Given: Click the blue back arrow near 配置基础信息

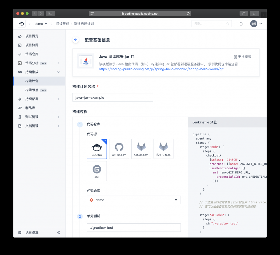Looking at the screenshot, I should tap(75, 40).
